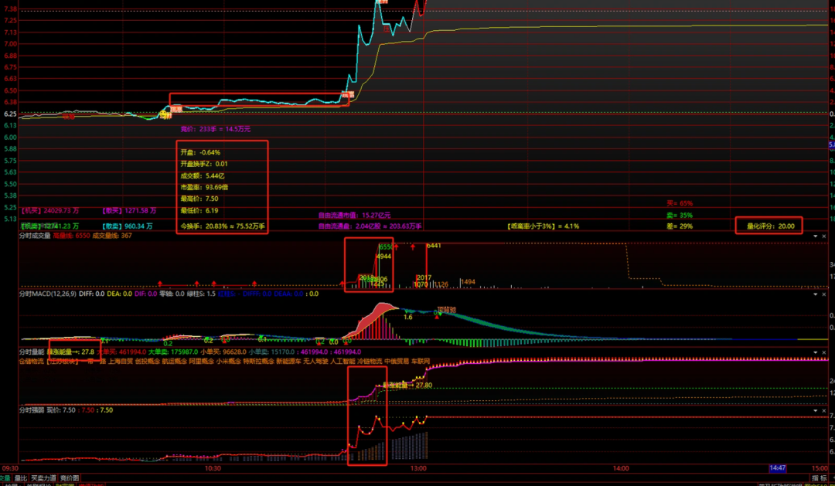The width and height of the screenshot is (835, 486).
Task: Click the 市盈率: 93.69倍 line
Action: (204, 188)
